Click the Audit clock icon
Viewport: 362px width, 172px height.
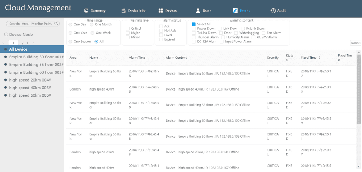point(273,11)
